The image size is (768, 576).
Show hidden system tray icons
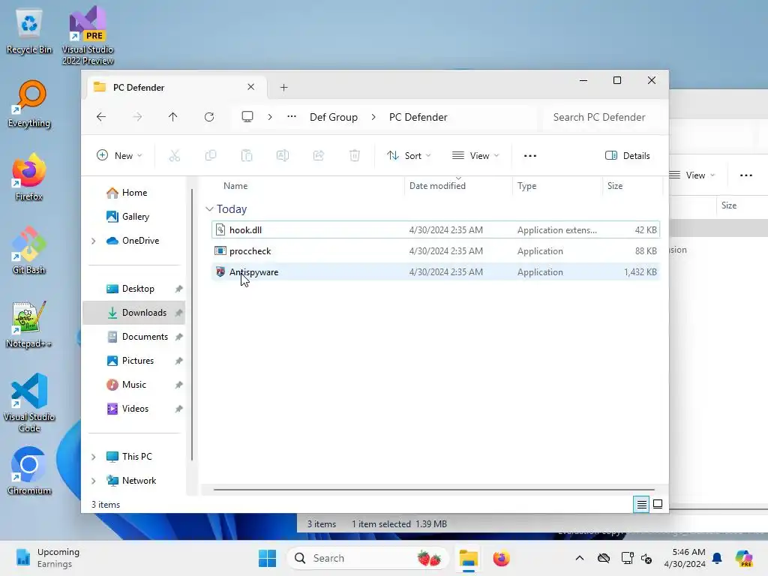point(580,558)
